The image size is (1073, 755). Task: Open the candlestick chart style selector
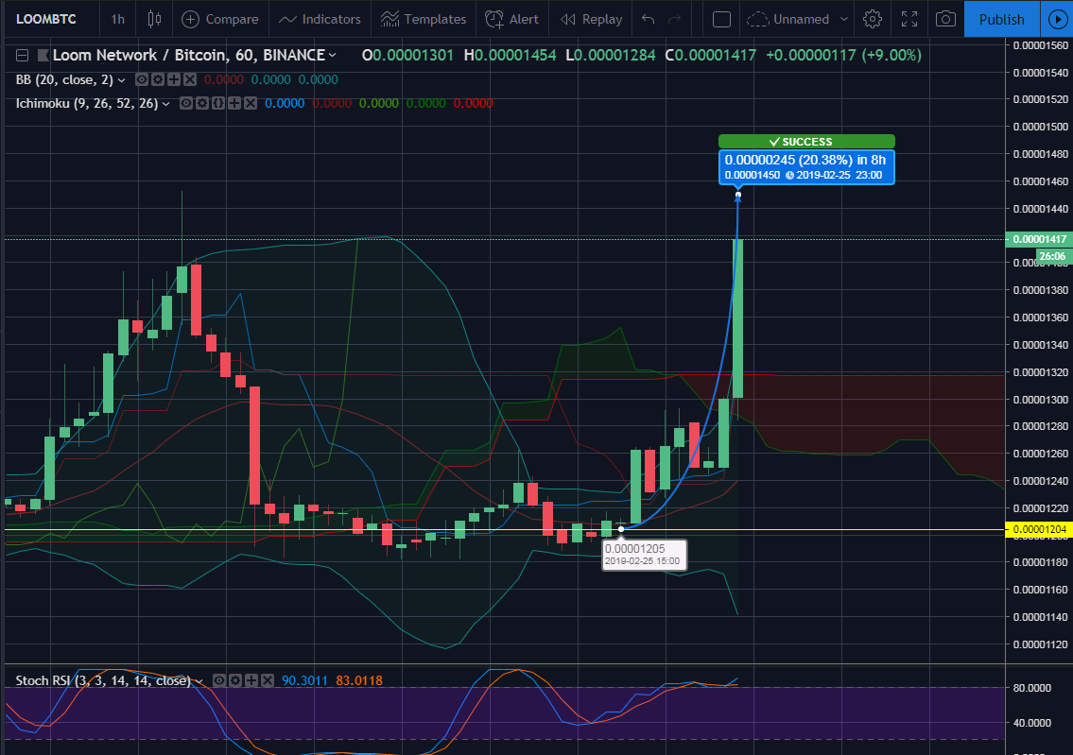tap(155, 19)
